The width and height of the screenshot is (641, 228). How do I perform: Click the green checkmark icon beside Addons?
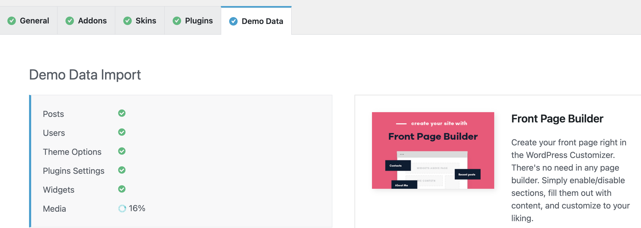70,21
